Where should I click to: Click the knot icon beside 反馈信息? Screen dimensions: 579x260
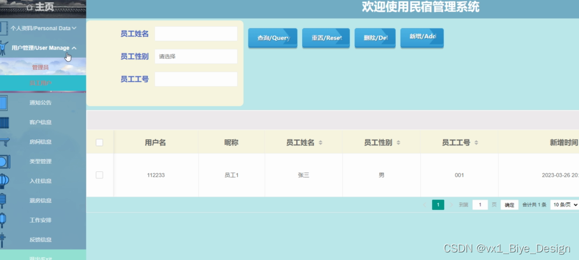coord(2,240)
